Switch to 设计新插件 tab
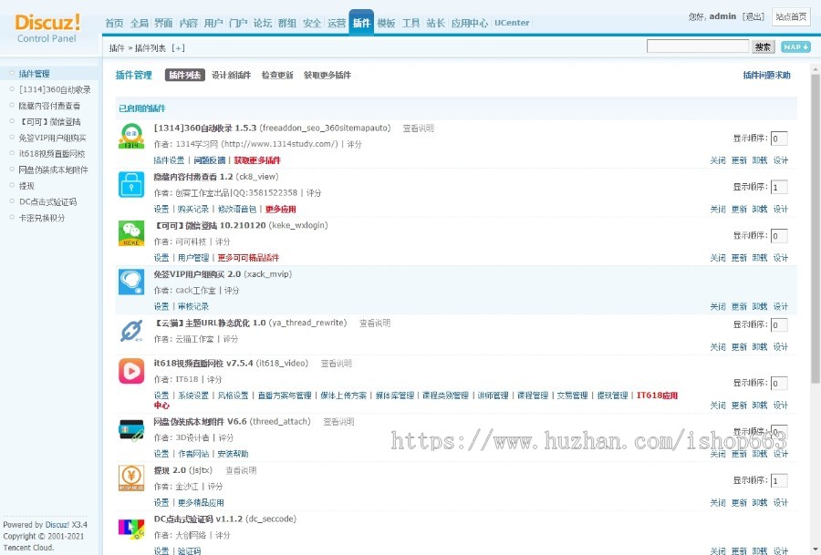Image resolution: width=821 pixels, height=555 pixels. [x=232, y=76]
